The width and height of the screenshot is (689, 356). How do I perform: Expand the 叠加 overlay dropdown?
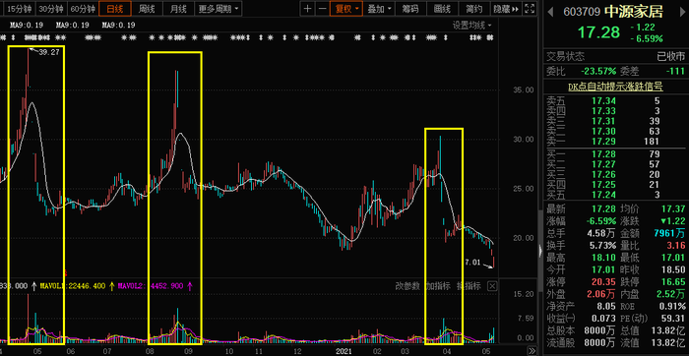coord(379,8)
